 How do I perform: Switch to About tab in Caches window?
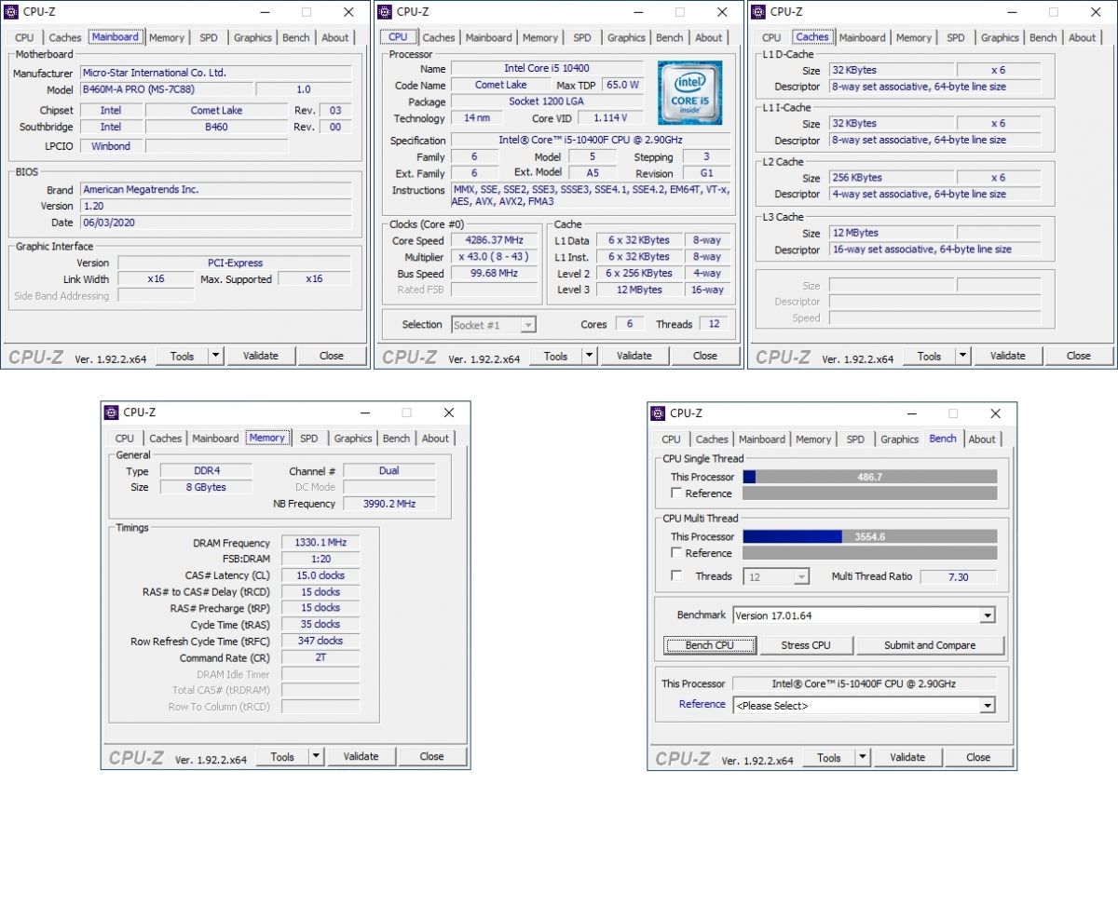coord(1082,38)
